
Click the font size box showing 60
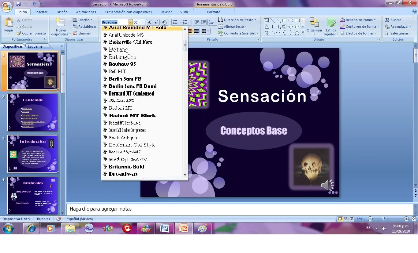pos(137,22)
